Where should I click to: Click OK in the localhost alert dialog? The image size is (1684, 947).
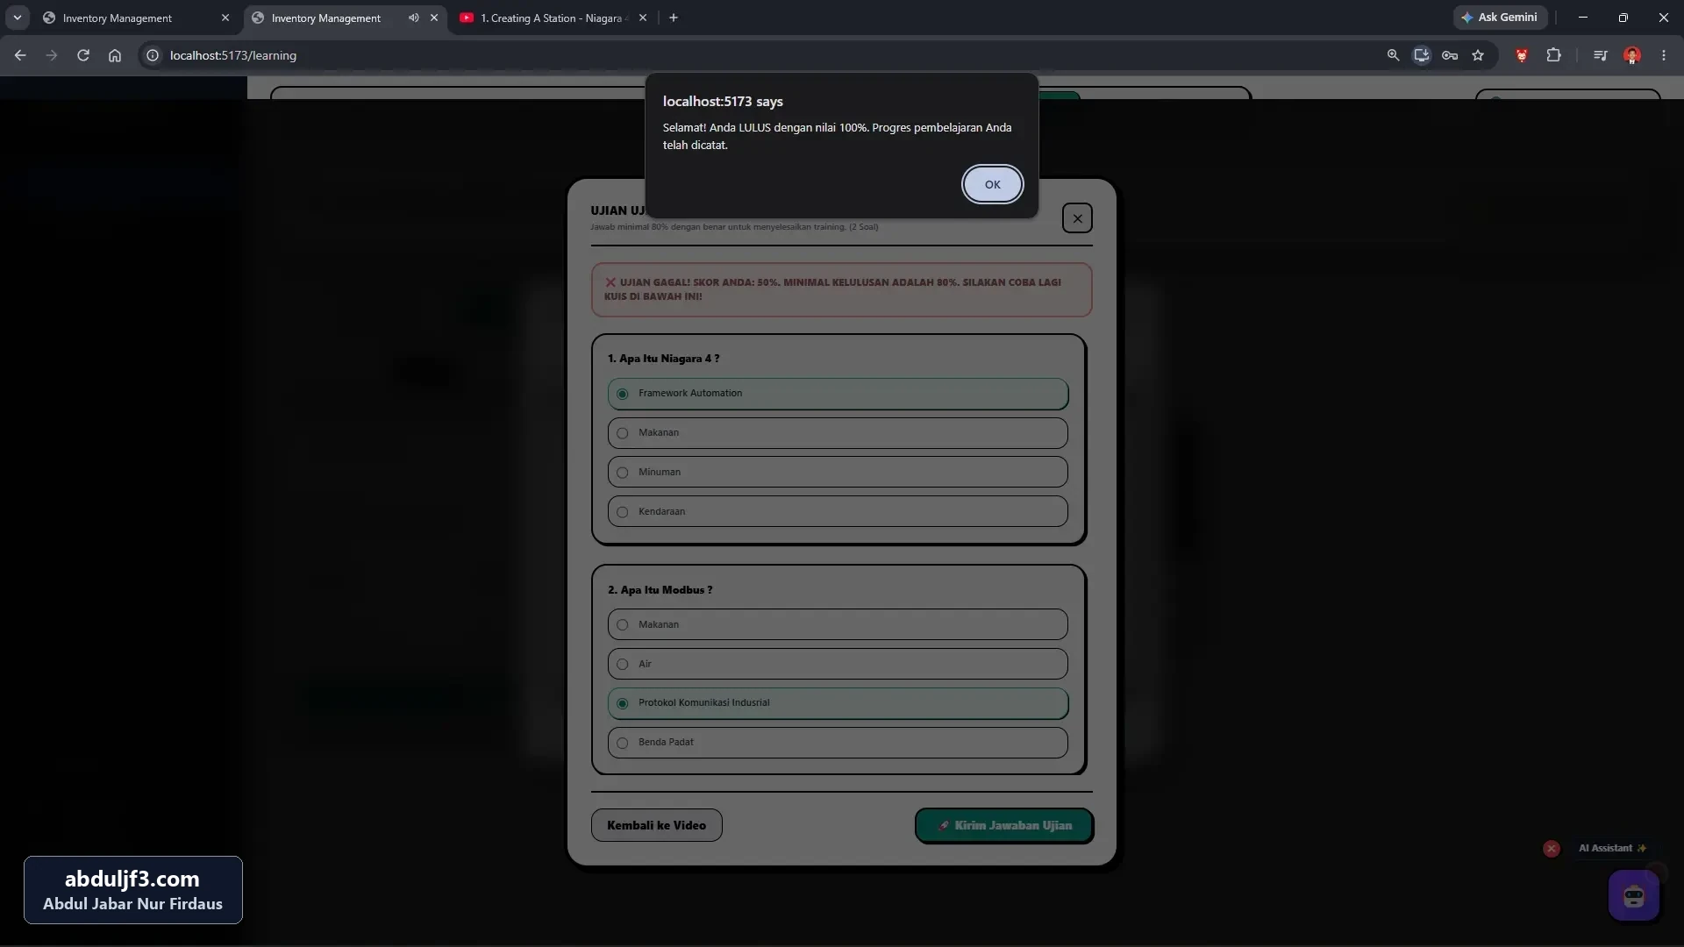click(x=992, y=184)
